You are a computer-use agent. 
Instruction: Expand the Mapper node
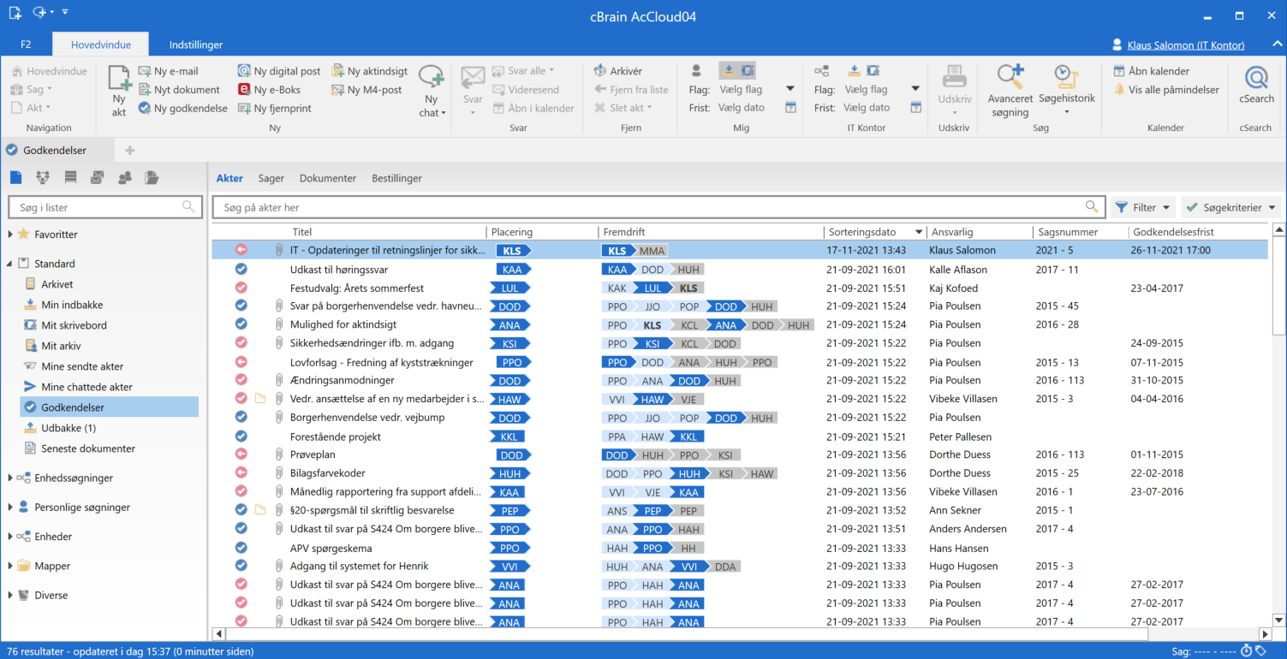[x=10, y=566]
